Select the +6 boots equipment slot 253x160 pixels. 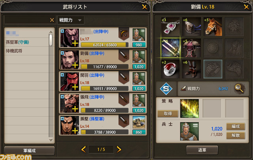[192, 69]
